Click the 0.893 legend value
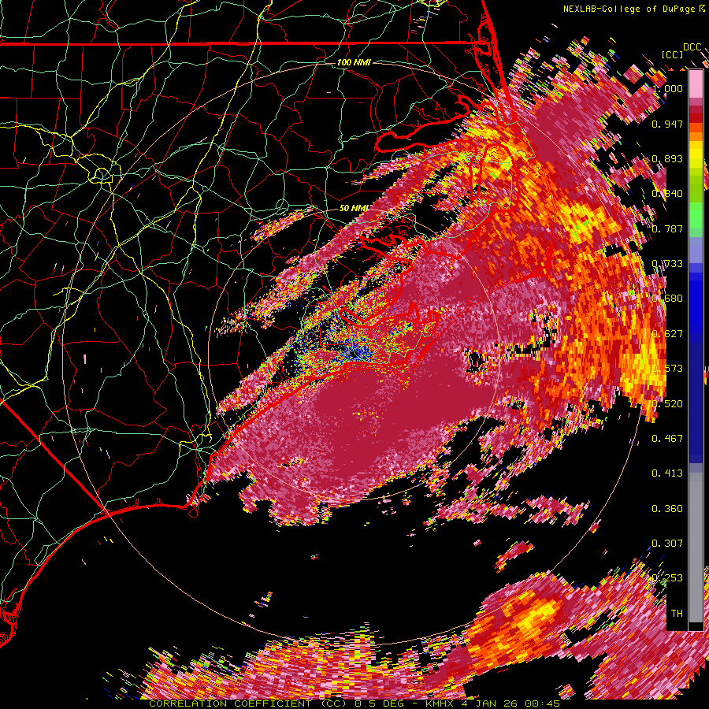 pos(667,158)
